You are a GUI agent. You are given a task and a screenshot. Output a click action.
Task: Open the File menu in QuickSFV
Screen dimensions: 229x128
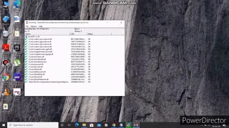27,26
